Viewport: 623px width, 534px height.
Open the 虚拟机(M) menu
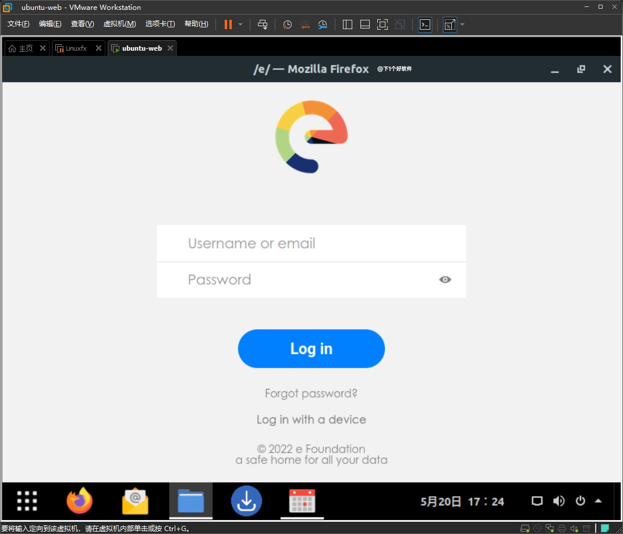(119, 24)
